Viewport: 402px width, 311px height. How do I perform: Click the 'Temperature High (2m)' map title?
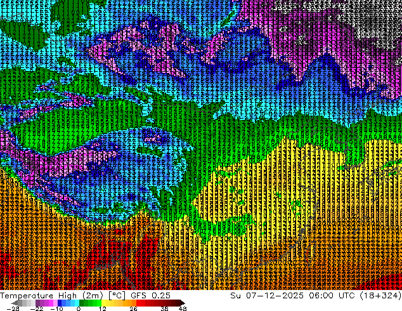51,295
